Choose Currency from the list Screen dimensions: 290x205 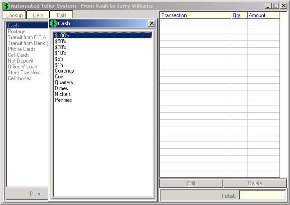(64, 71)
